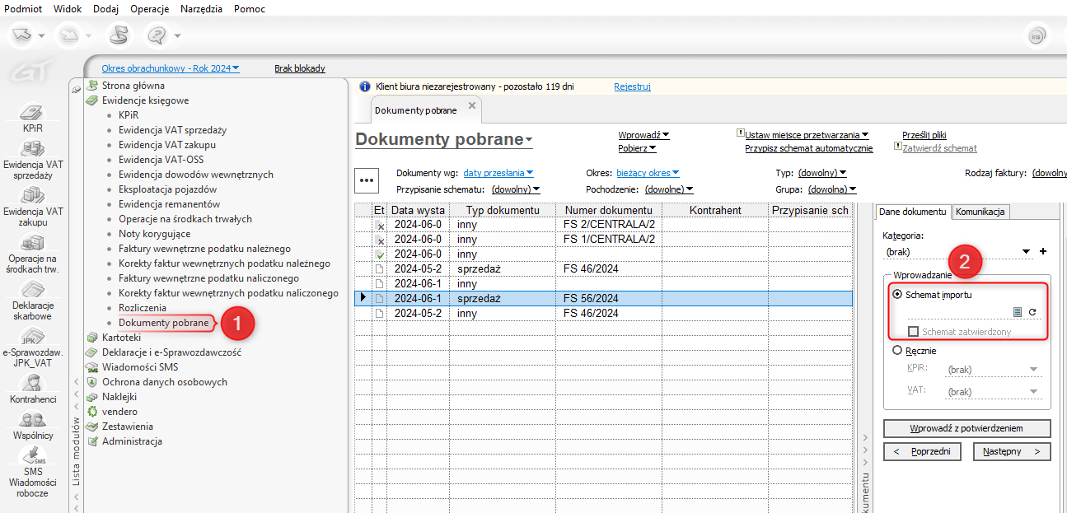Select the Ręcznie radio button

(898, 351)
